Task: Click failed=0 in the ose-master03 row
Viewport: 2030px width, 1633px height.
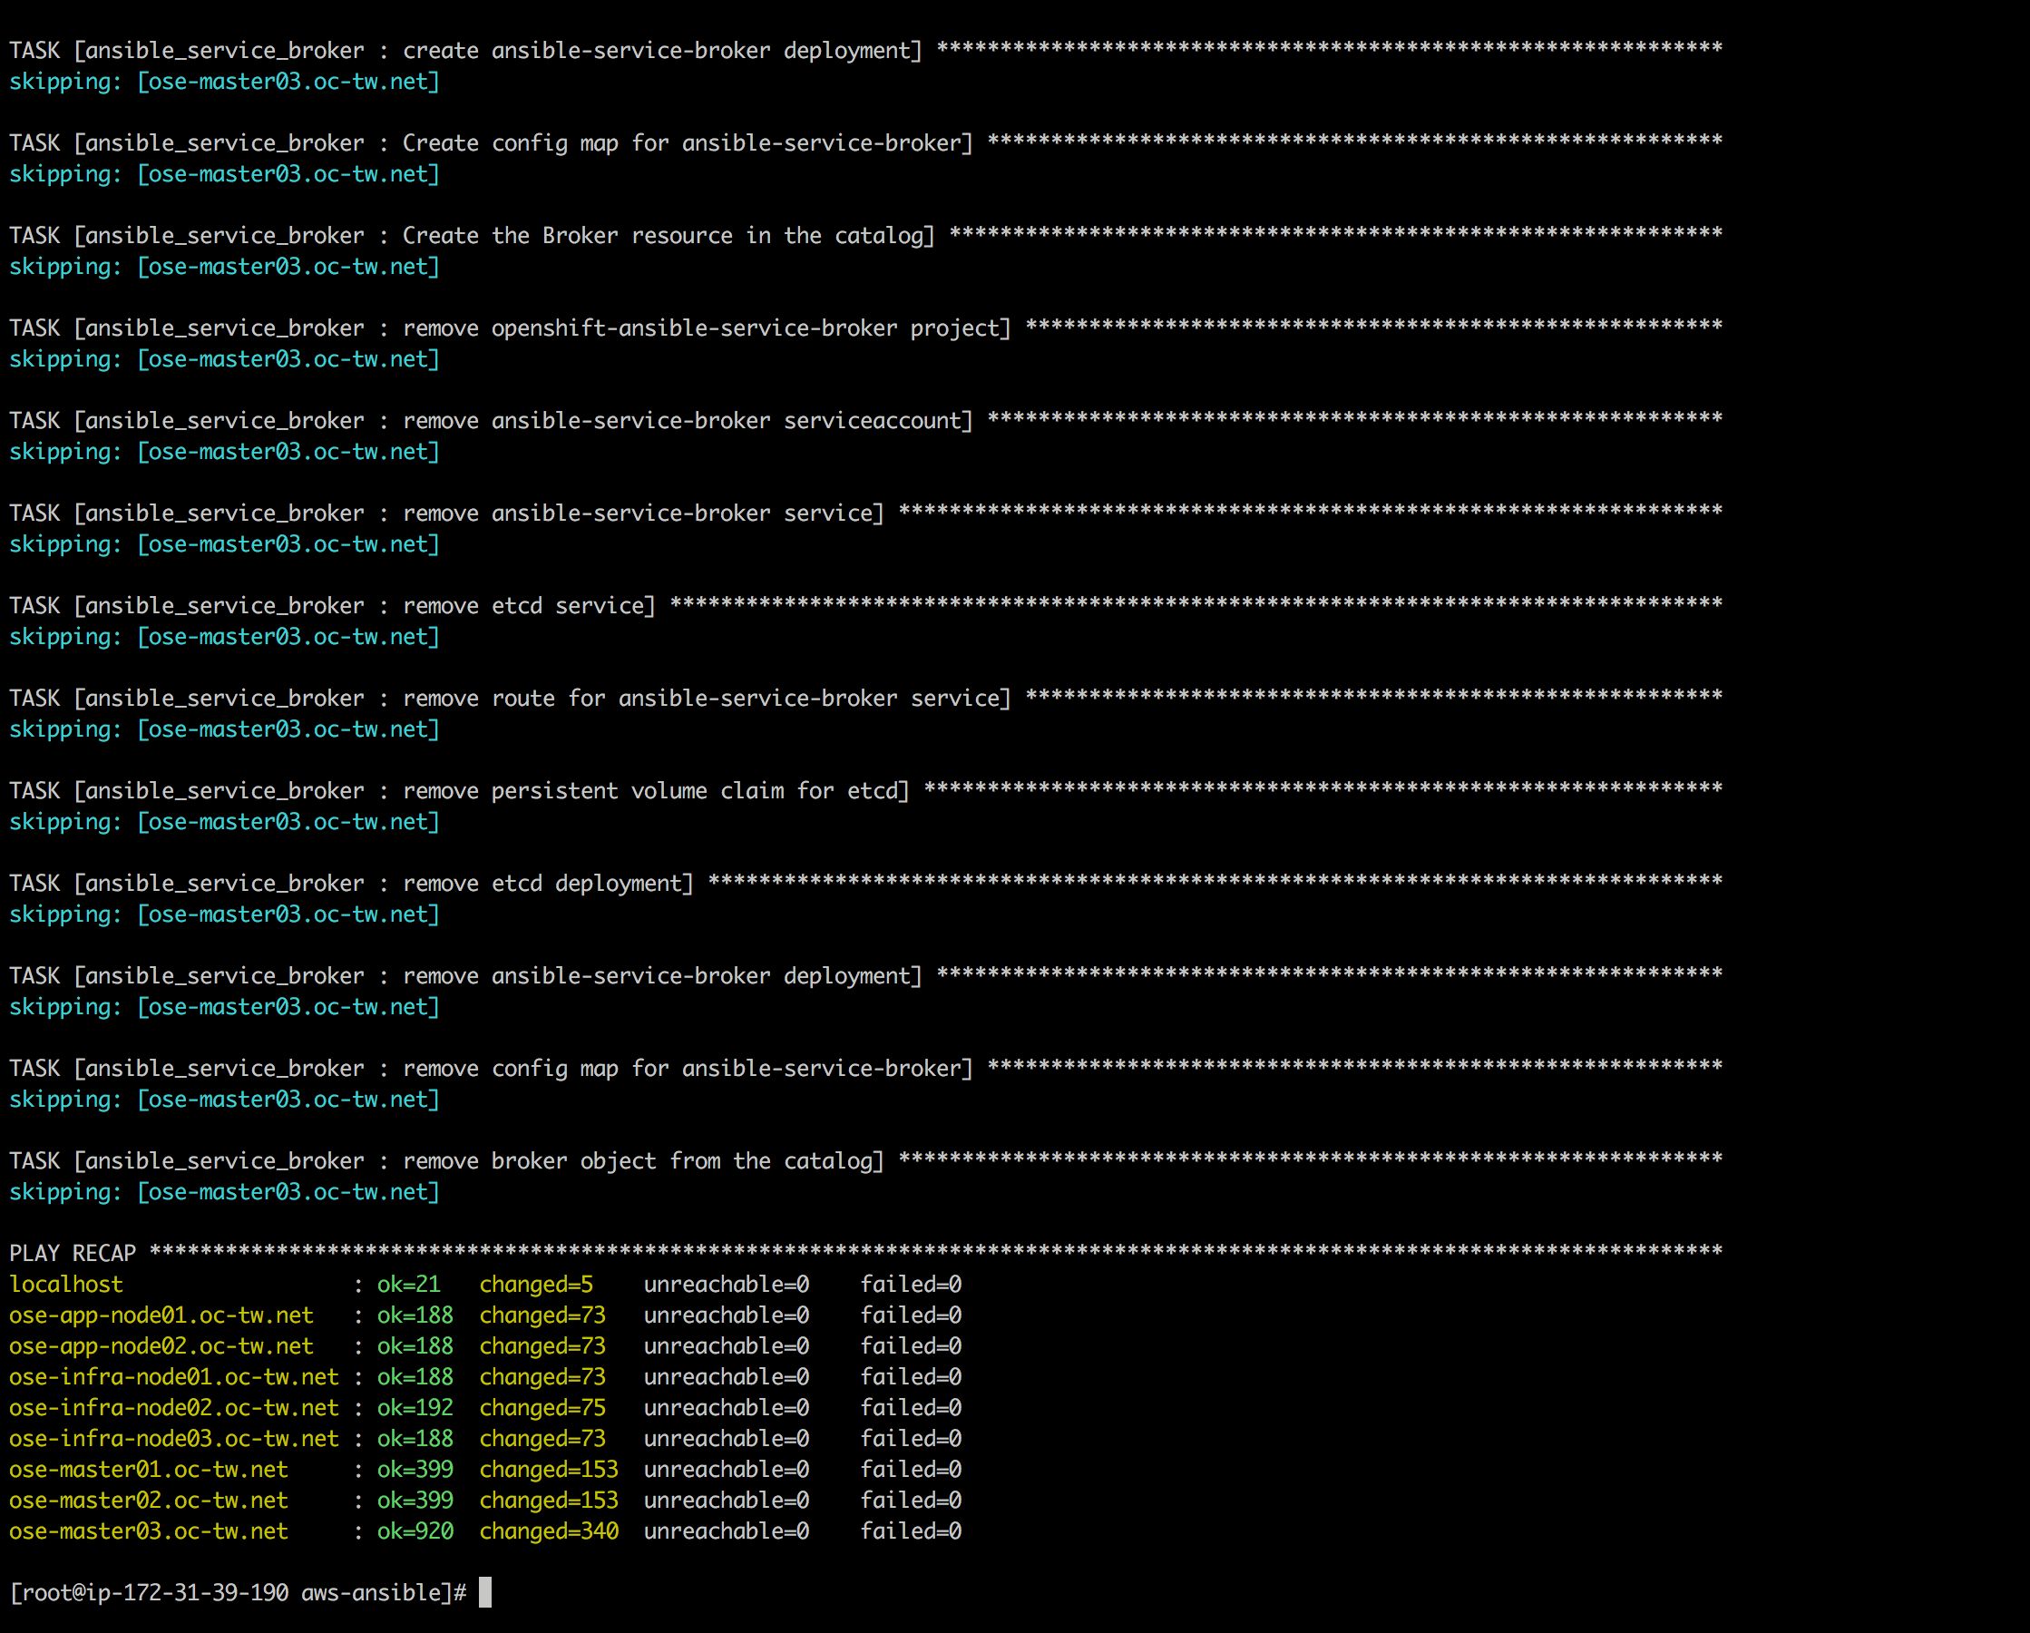Action: pos(911,1531)
